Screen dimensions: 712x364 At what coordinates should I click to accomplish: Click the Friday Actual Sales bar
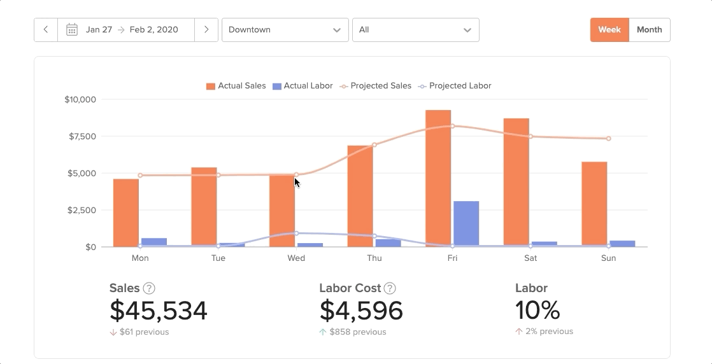coord(438,178)
